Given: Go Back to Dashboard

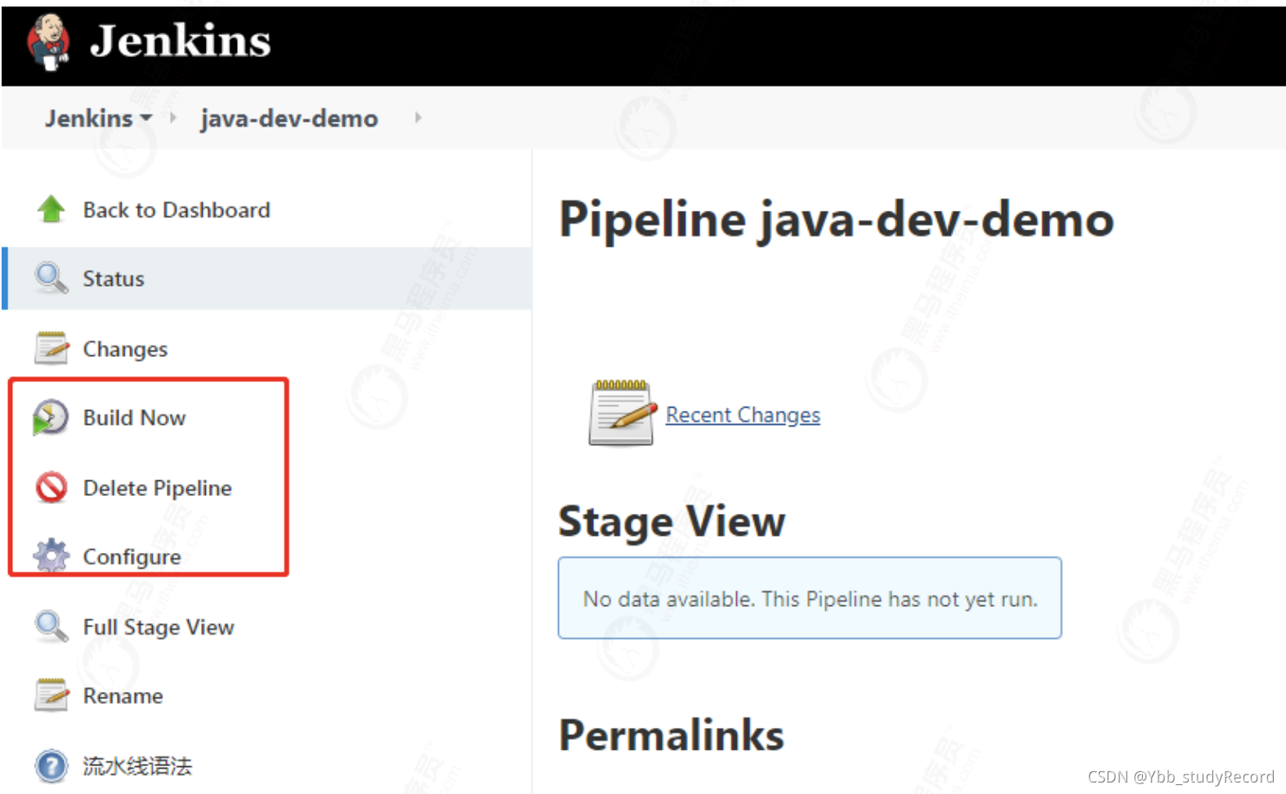Looking at the screenshot, I should [x=176, y=210].
